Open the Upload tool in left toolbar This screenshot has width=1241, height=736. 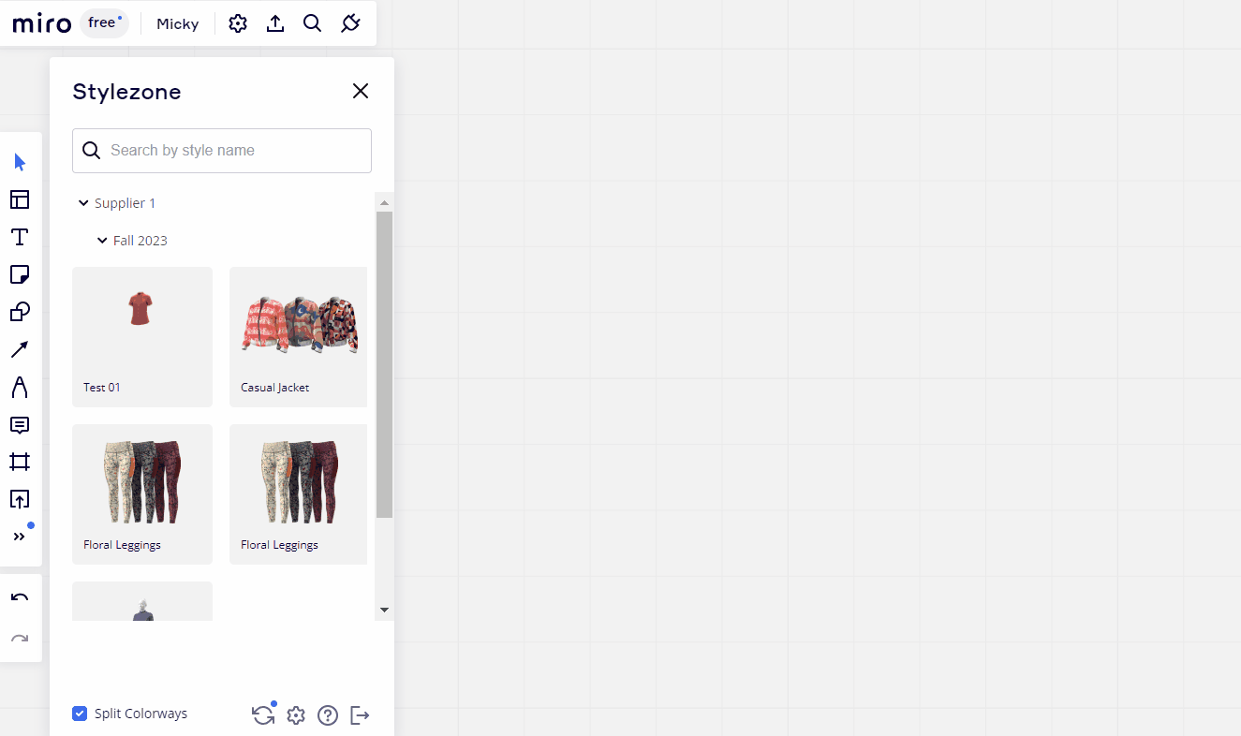[20, 499]
